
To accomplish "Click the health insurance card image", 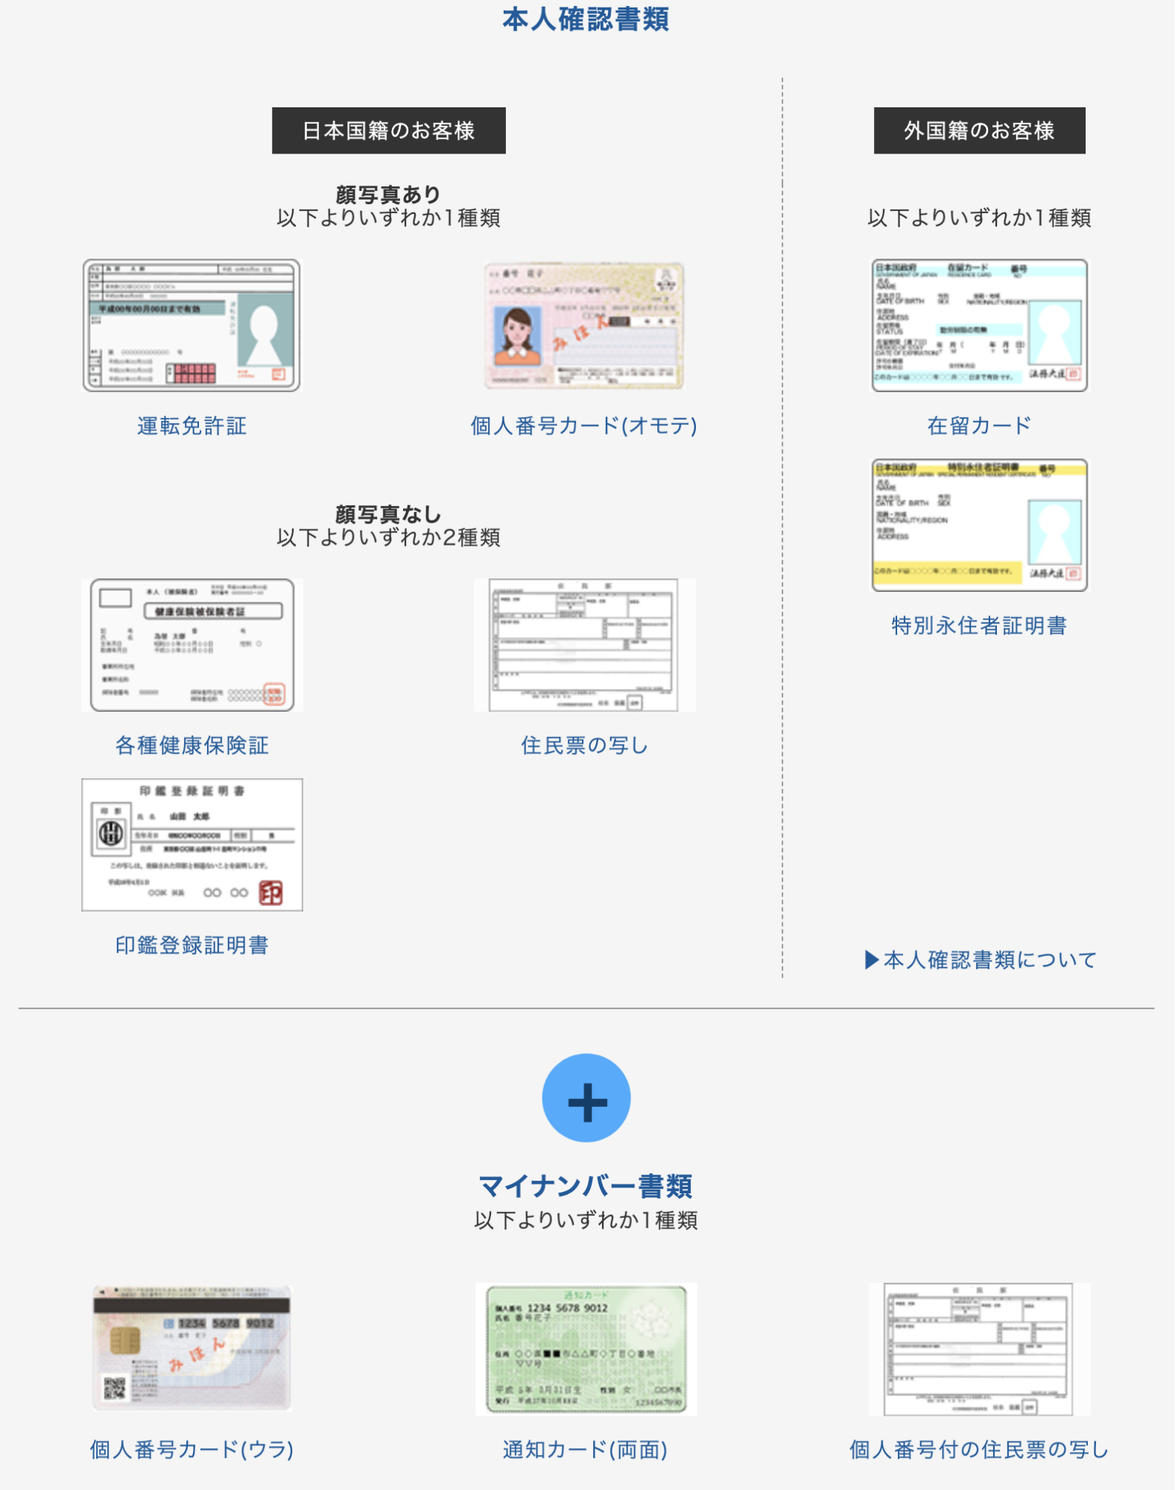I will (x=191, y=645).
